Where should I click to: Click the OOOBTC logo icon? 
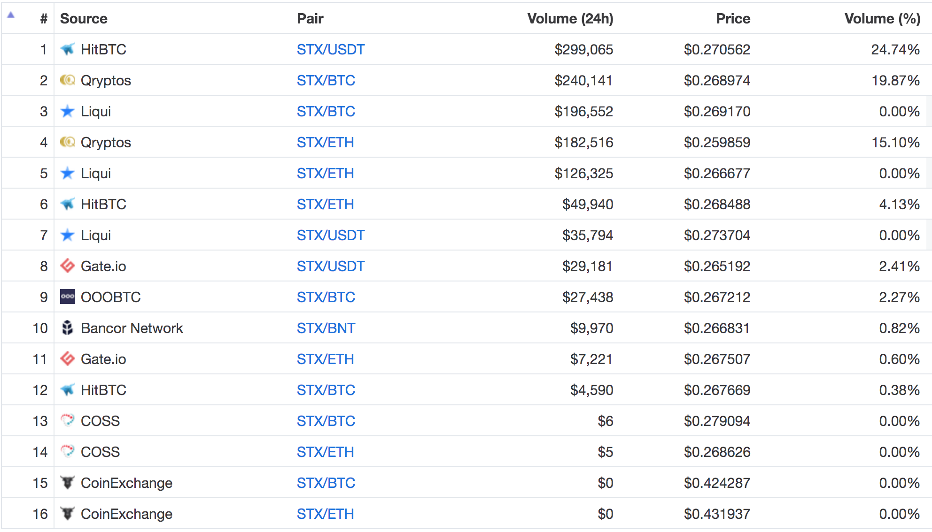(68, 296)
